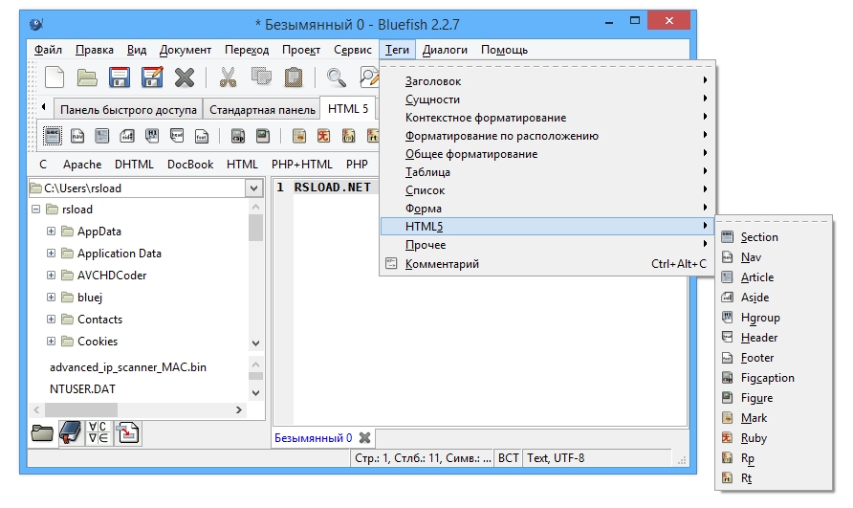The image size is (853, 508).
Task: Open file browser sidebar tab with folder icon
Action: click(x=42, y=433)
